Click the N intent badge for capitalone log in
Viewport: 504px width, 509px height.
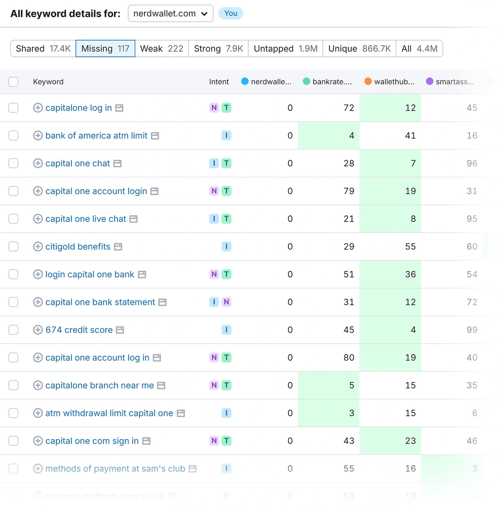click(x=214, y=108)
